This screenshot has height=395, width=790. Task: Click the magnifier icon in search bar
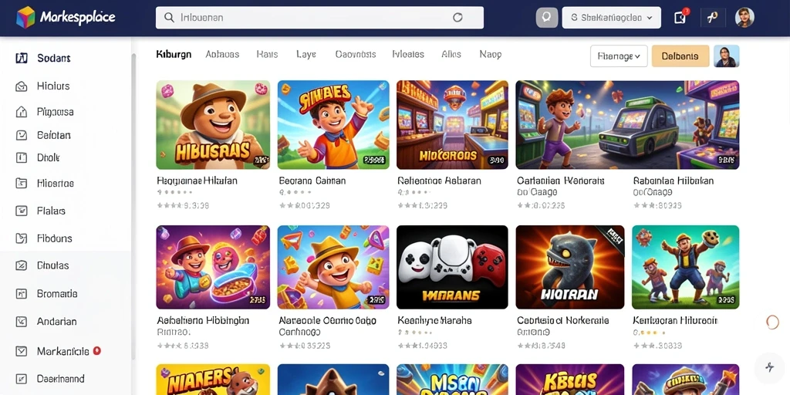coord(170,18)
